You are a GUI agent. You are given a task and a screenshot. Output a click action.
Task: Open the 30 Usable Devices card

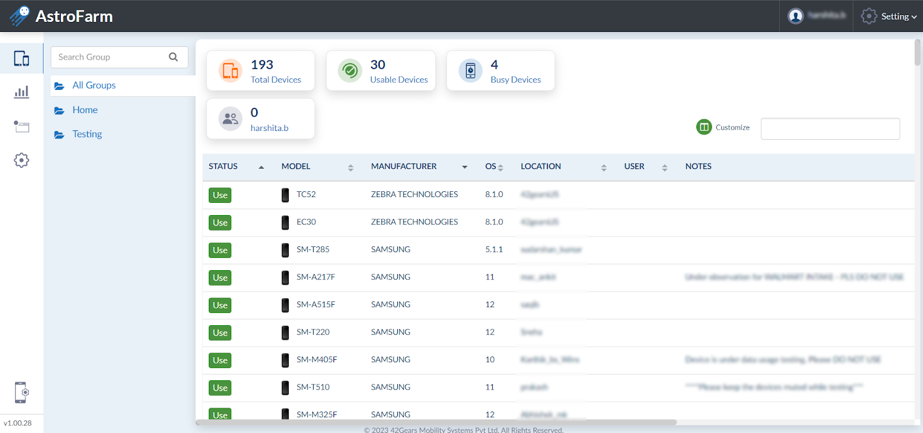pos(381,71)
